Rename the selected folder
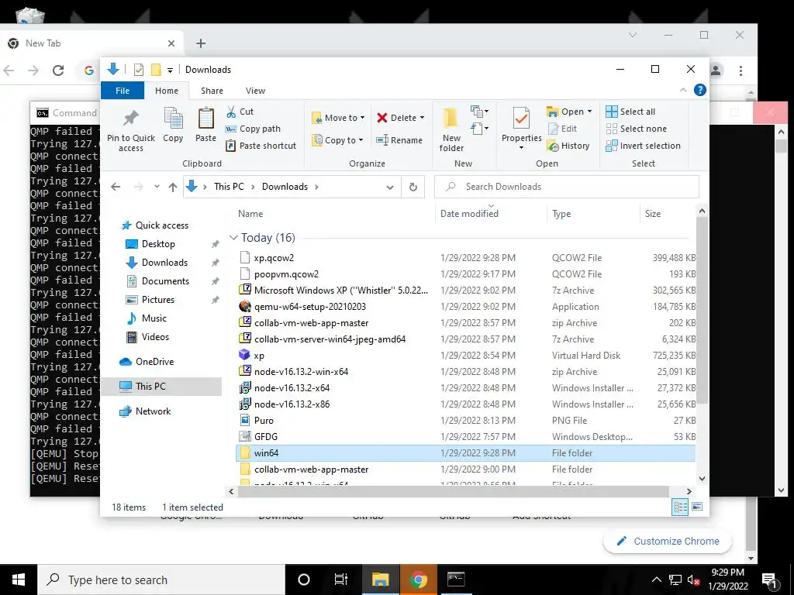The image size is (794, 595). coord(399,140)
